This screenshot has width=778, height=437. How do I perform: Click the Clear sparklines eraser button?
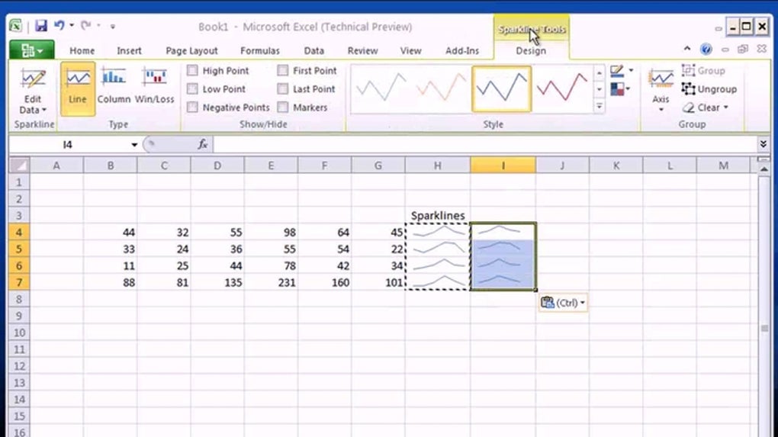pos(701,107)
